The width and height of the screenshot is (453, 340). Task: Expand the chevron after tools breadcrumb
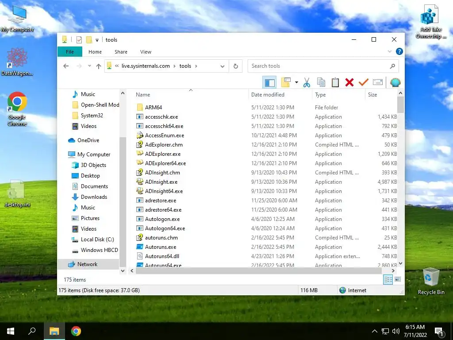[x=196, y=66]
